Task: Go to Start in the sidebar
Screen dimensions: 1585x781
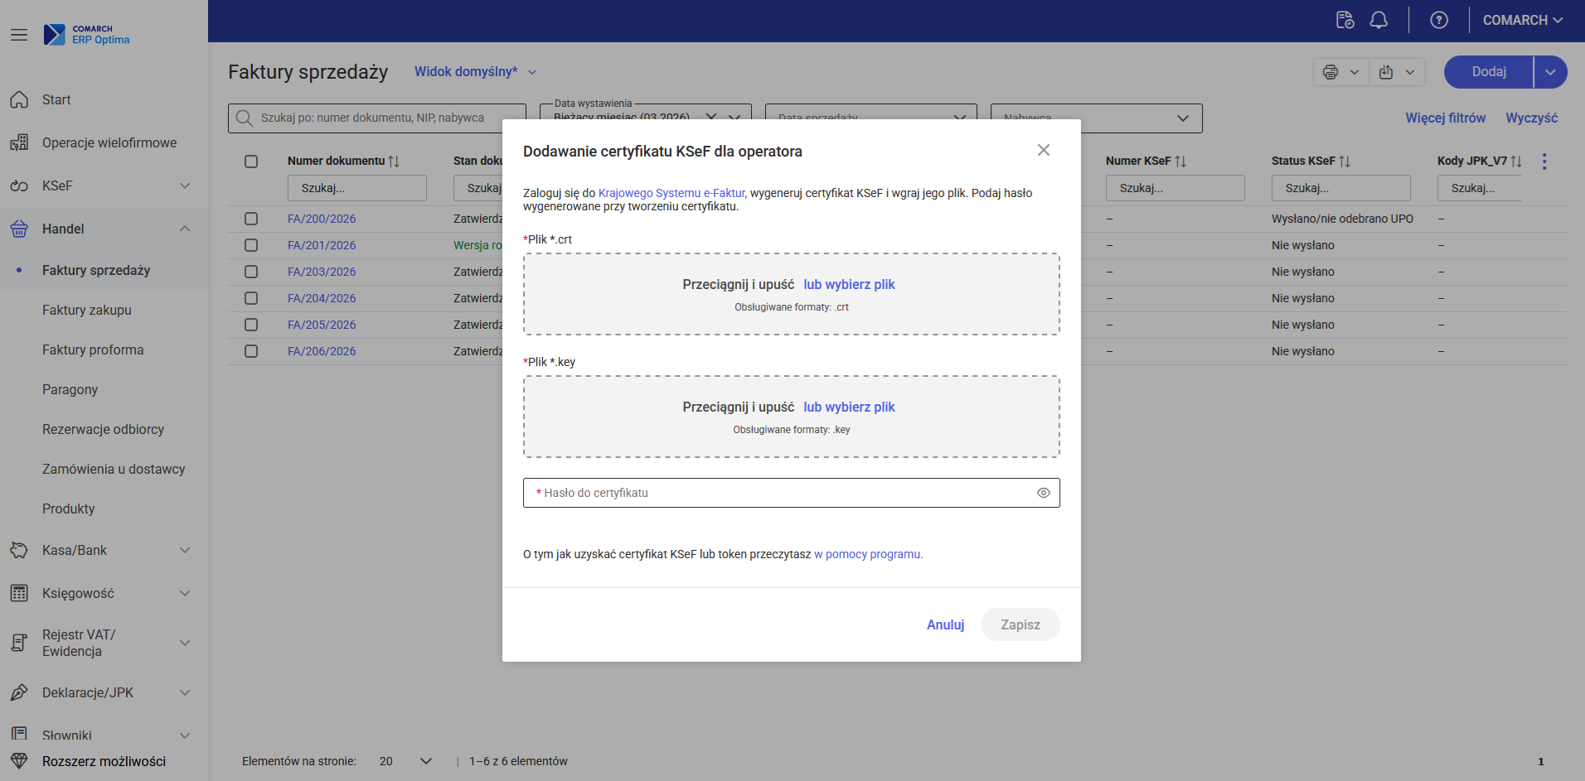Action: pyautogui.click(x=56, y=99)
